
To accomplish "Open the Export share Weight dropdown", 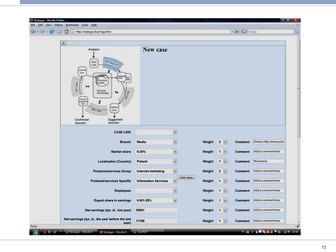I will point(225,200).
